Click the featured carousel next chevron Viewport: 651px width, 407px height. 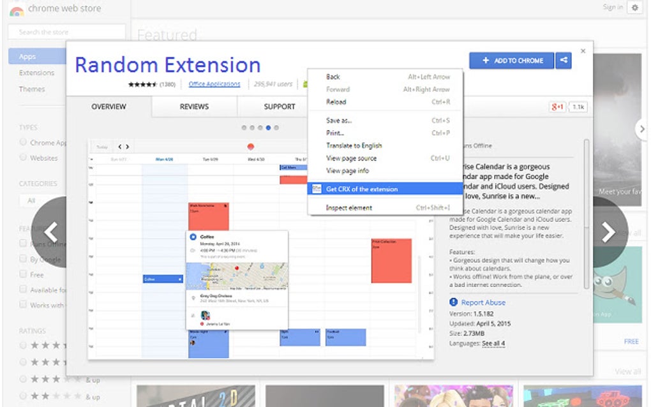click(642, 129)
